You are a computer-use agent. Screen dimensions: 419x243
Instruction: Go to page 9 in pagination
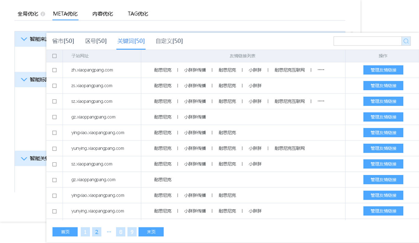[132, 232]
